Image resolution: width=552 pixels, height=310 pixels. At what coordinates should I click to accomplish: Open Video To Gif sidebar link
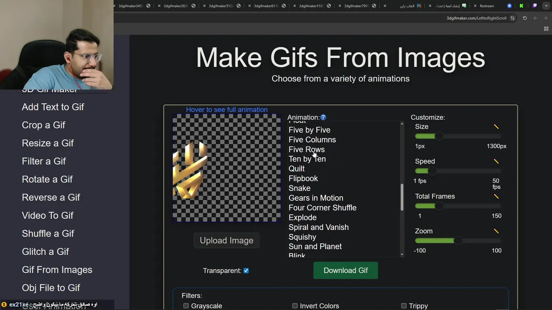47,215
